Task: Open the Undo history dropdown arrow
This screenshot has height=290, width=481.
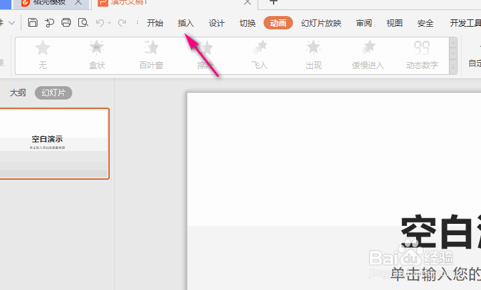Action: click(109, 23)
